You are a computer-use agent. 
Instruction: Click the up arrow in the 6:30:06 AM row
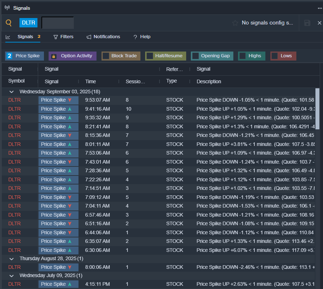point(70,250)
